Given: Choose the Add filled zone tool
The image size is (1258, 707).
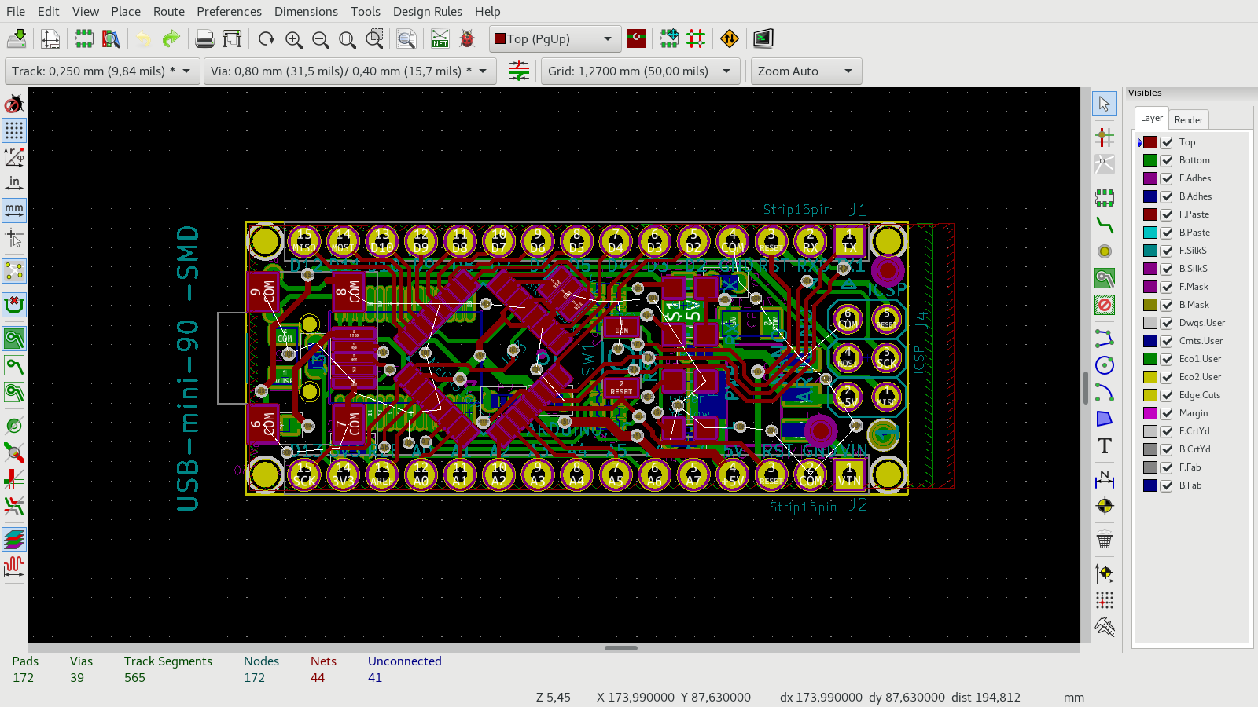Looking at the screenshot, I should [1105, 278].
